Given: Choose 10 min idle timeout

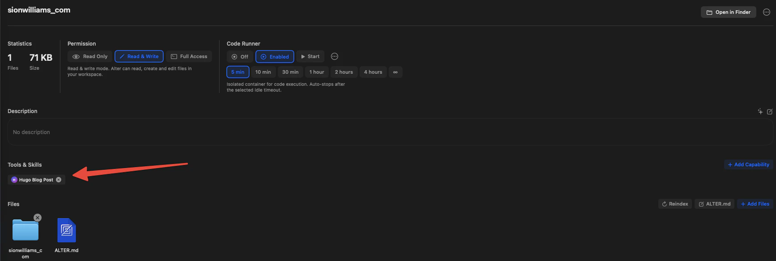Looking at the screenshot, I should pyautogui.click(x=263, y=72).
